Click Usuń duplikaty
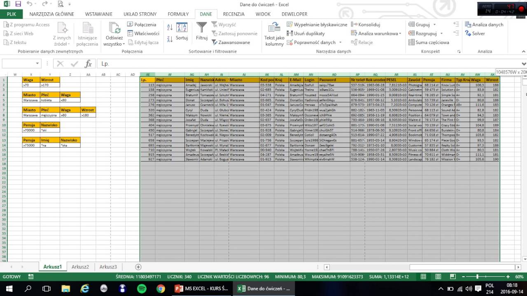Image resolution: width=527 pixels, height=296 pixels. [306, 34]
